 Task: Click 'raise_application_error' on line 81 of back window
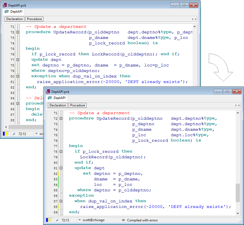pyautogui.click(x=68, y=82)
